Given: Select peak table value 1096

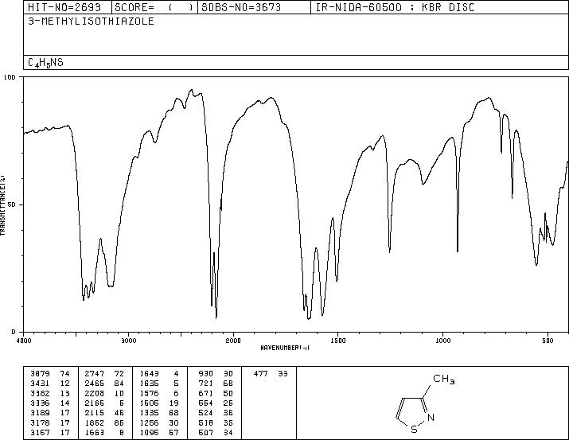Looking at the screenshot, I should (x=149, y=432).
